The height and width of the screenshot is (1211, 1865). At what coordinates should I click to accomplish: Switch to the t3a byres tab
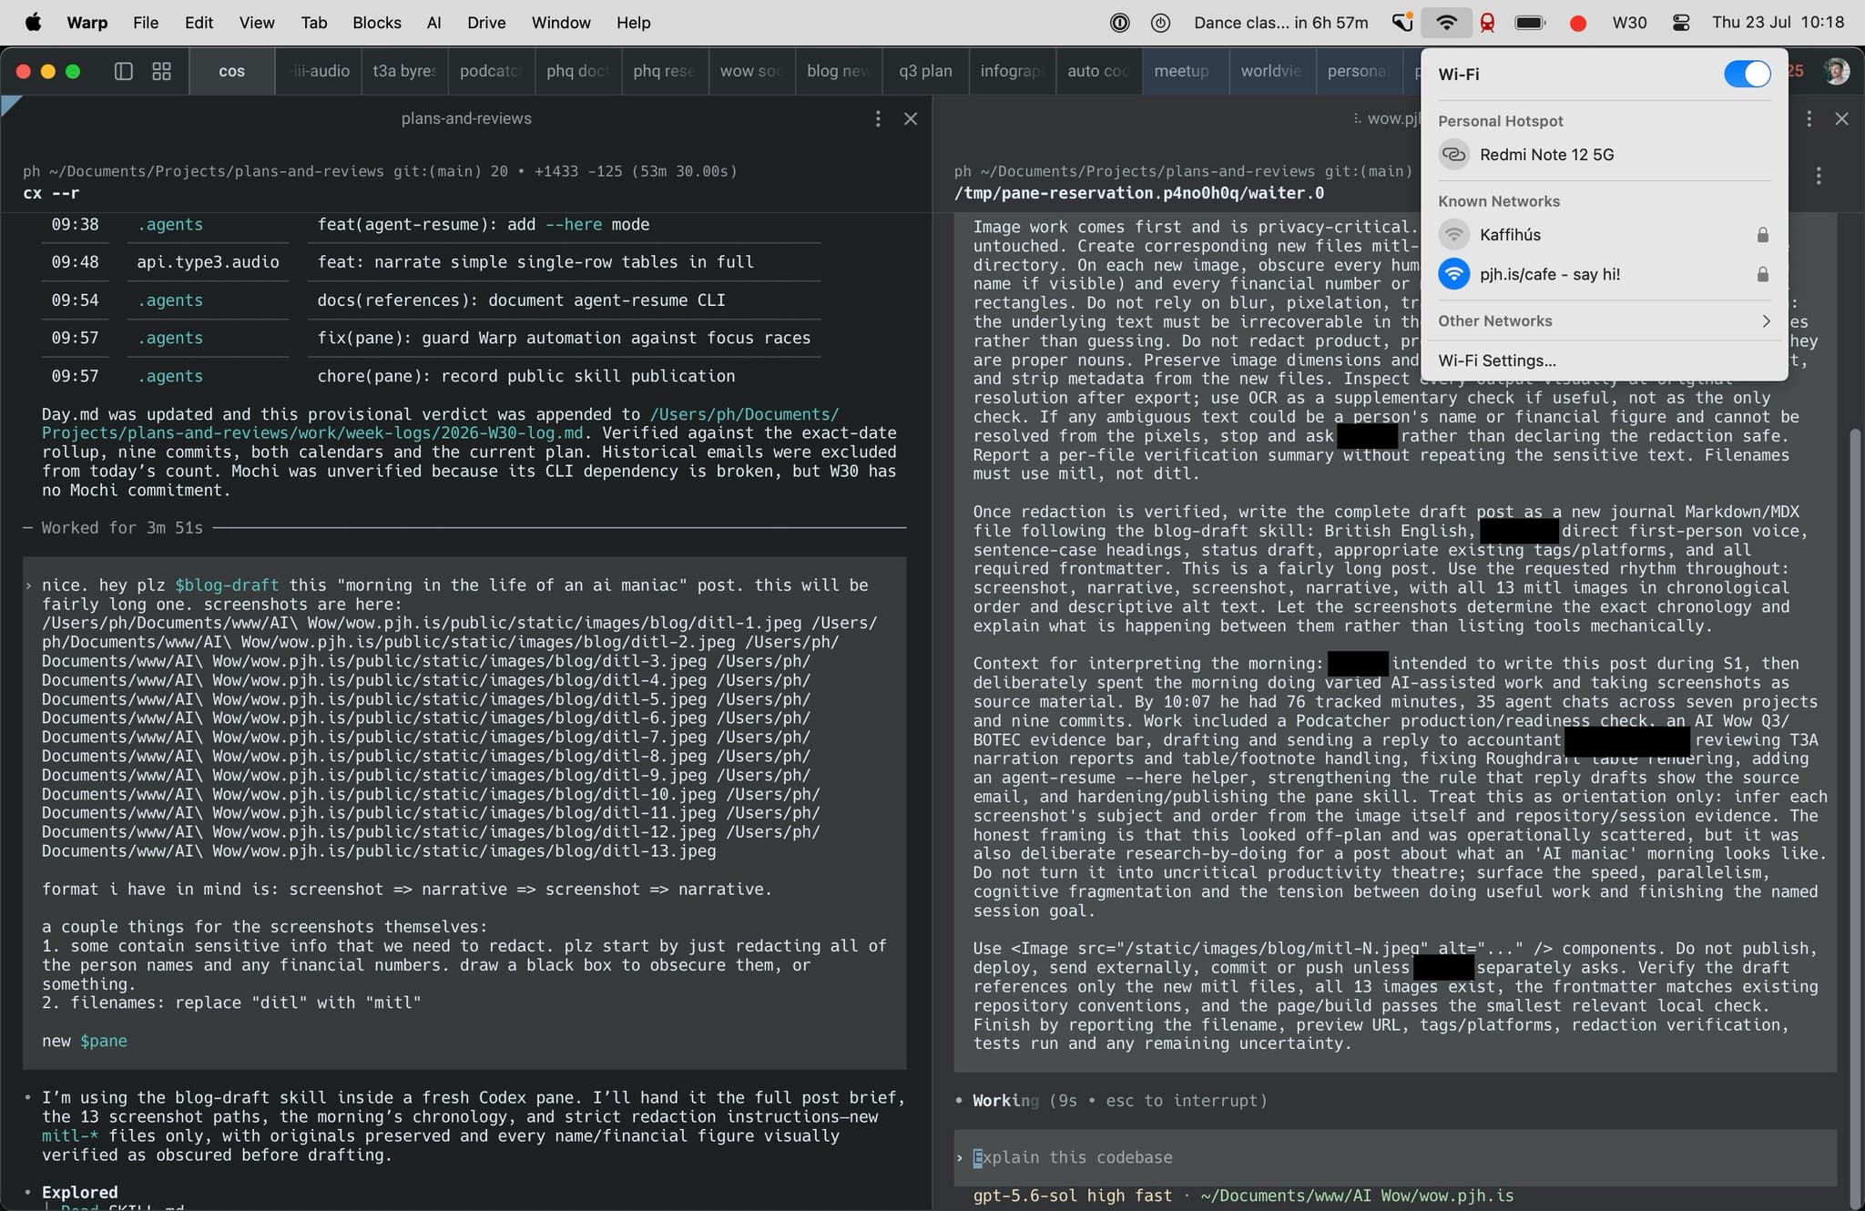pyautogui.click(x=404, y=71)
